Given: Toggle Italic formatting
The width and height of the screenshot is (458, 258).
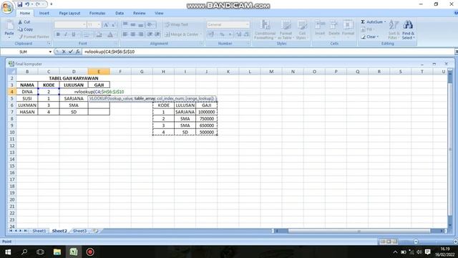Looking at the screenshot, I should coord(66,34).
